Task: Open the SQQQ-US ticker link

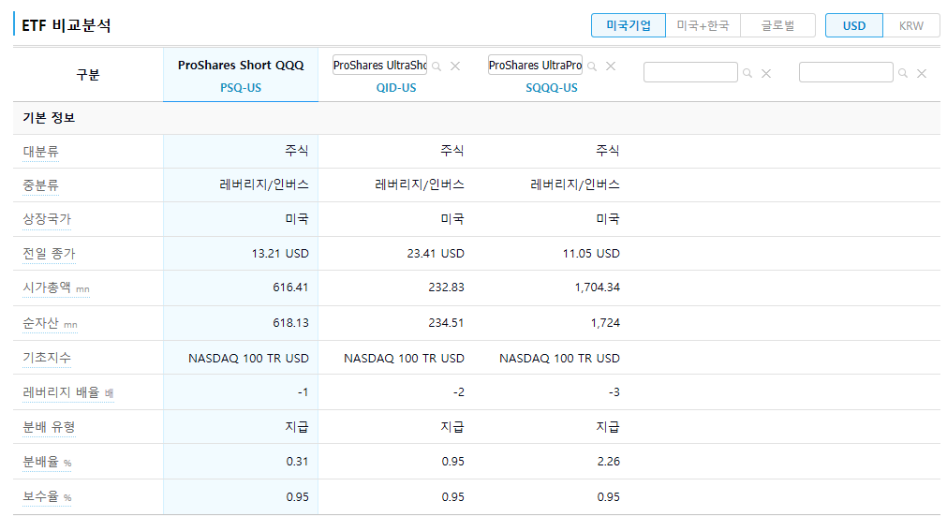Action: tap(552, 88)
